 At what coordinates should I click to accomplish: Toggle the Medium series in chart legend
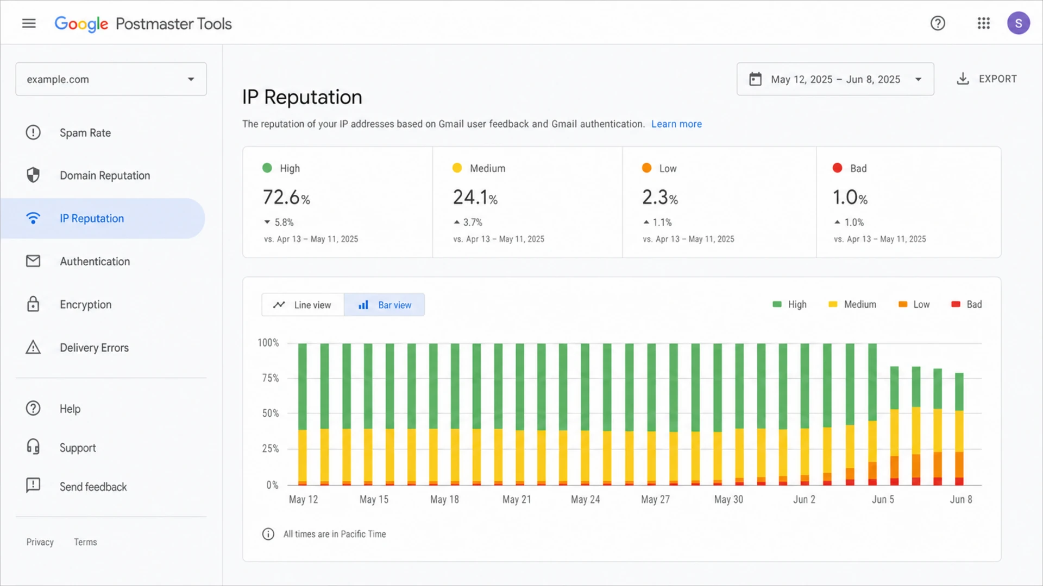coord(852,304)
